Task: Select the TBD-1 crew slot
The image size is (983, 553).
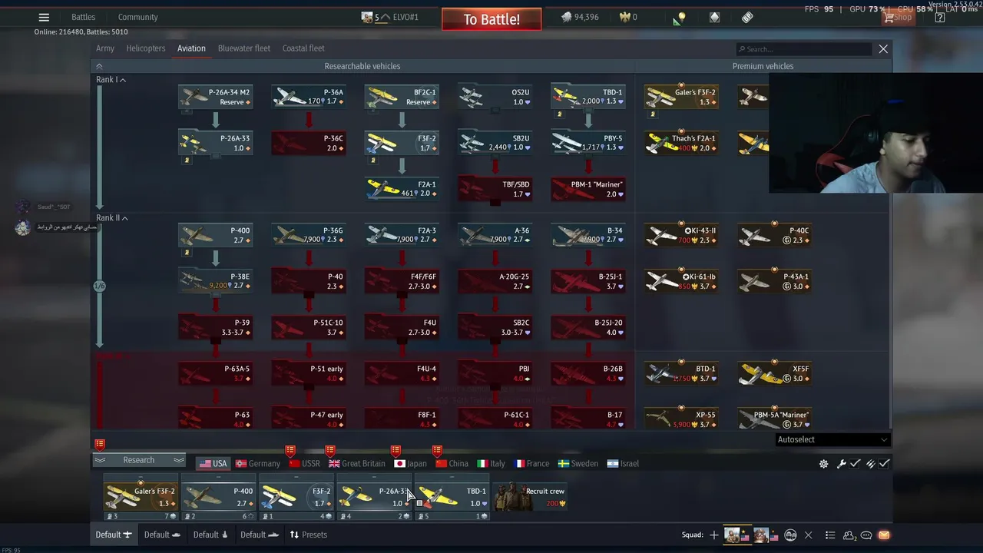Action: click(452, 498)
